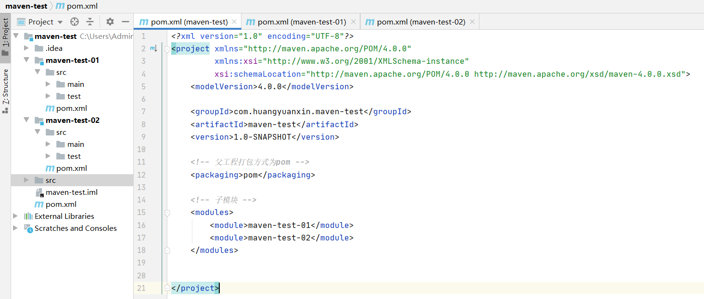Expand External Libraries node
The width and height of the screenshot is (704, 299).
coord(16,216)
